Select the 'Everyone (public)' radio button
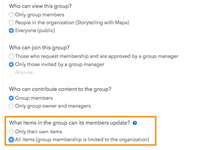 click(12, 31)
